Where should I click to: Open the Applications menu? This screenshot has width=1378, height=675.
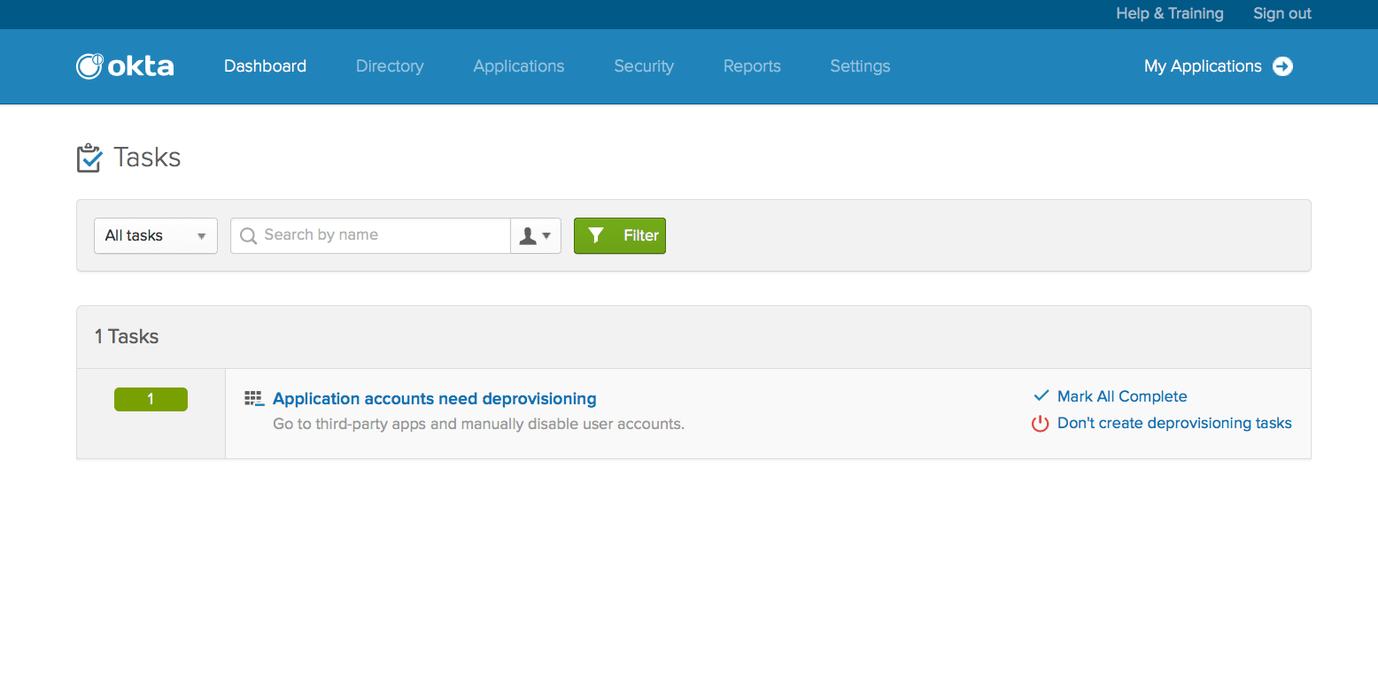(x=518, y=66)
